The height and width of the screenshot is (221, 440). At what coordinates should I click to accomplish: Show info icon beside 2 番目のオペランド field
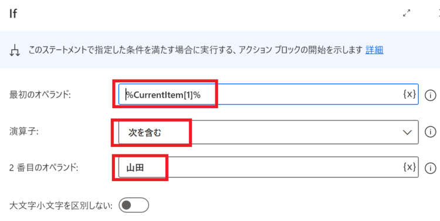pyautogui.click(x=430, y=168)
